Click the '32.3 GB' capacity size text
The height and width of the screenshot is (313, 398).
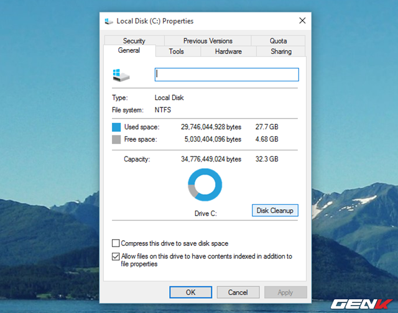267,159
